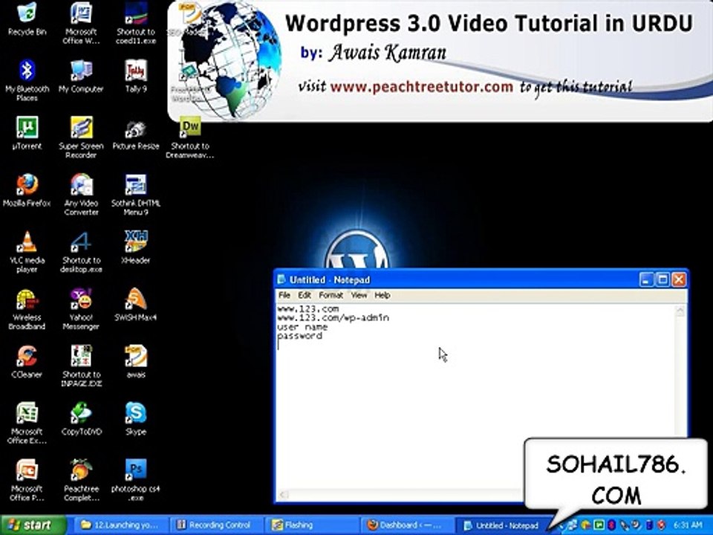Click the 'password' line in Notepad
This screenshot has width=713, height=535.
pyautogui.click(x=299, y=336)
